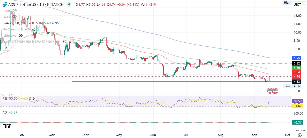Click the 6.95 value in EMA legend

[x=55, y=23]
